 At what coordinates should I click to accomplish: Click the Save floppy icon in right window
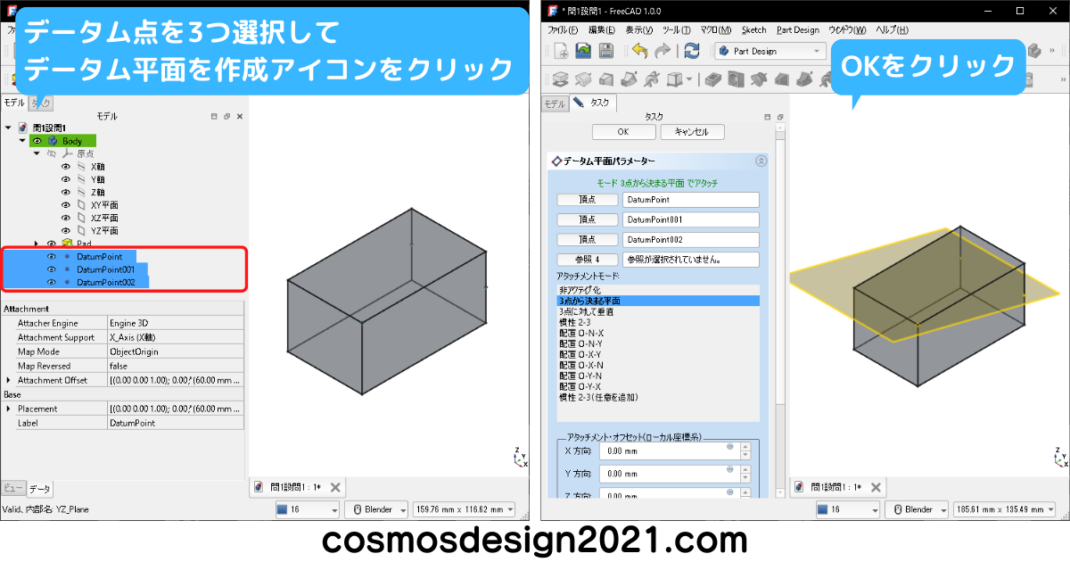605,51
